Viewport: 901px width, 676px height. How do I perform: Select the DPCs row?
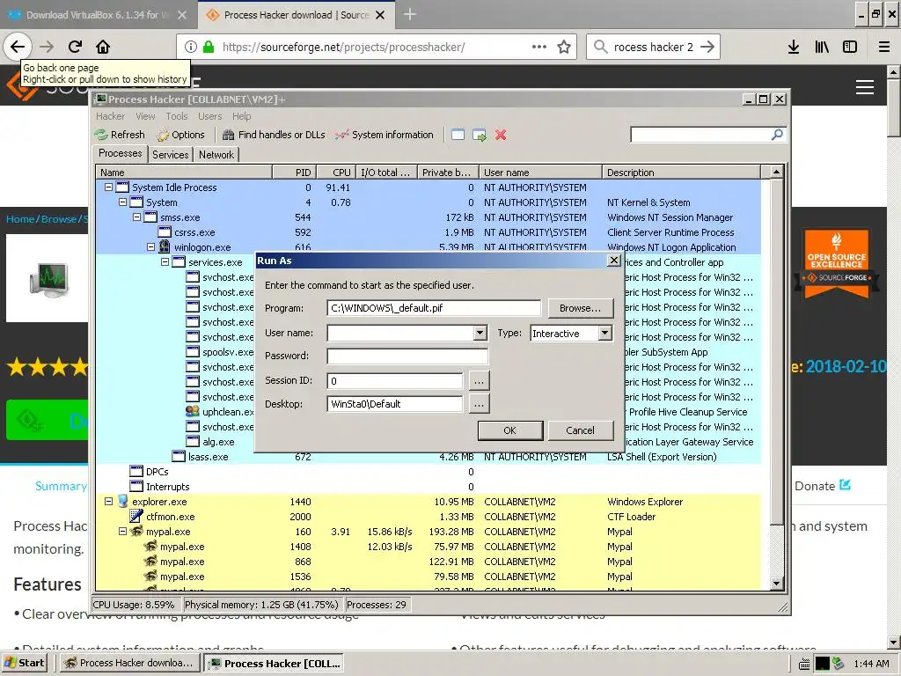(429, 472)
